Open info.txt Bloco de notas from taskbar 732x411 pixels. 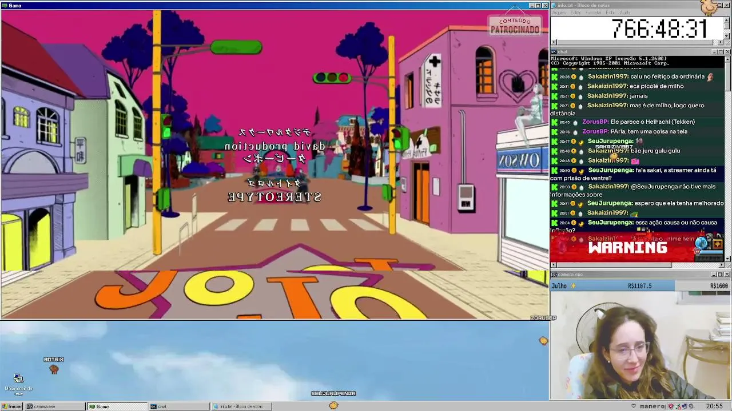[x=241, y=406]
